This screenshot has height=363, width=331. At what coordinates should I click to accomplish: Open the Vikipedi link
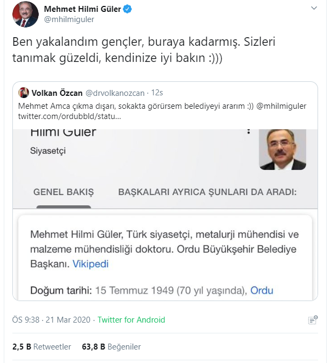pyautogui.click(x=90, y=264)
